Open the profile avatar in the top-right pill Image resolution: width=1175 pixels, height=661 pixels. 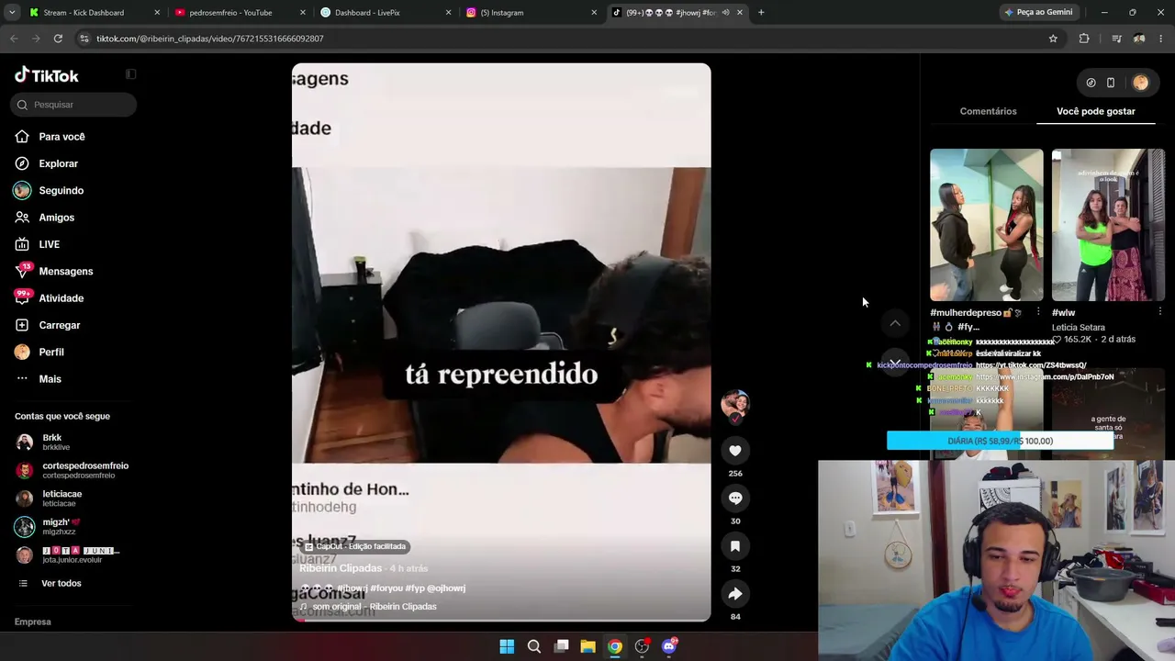[x=1140, y=83]
